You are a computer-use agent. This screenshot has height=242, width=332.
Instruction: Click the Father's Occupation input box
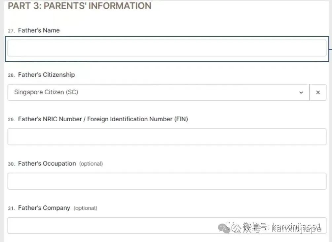point(167,181)
